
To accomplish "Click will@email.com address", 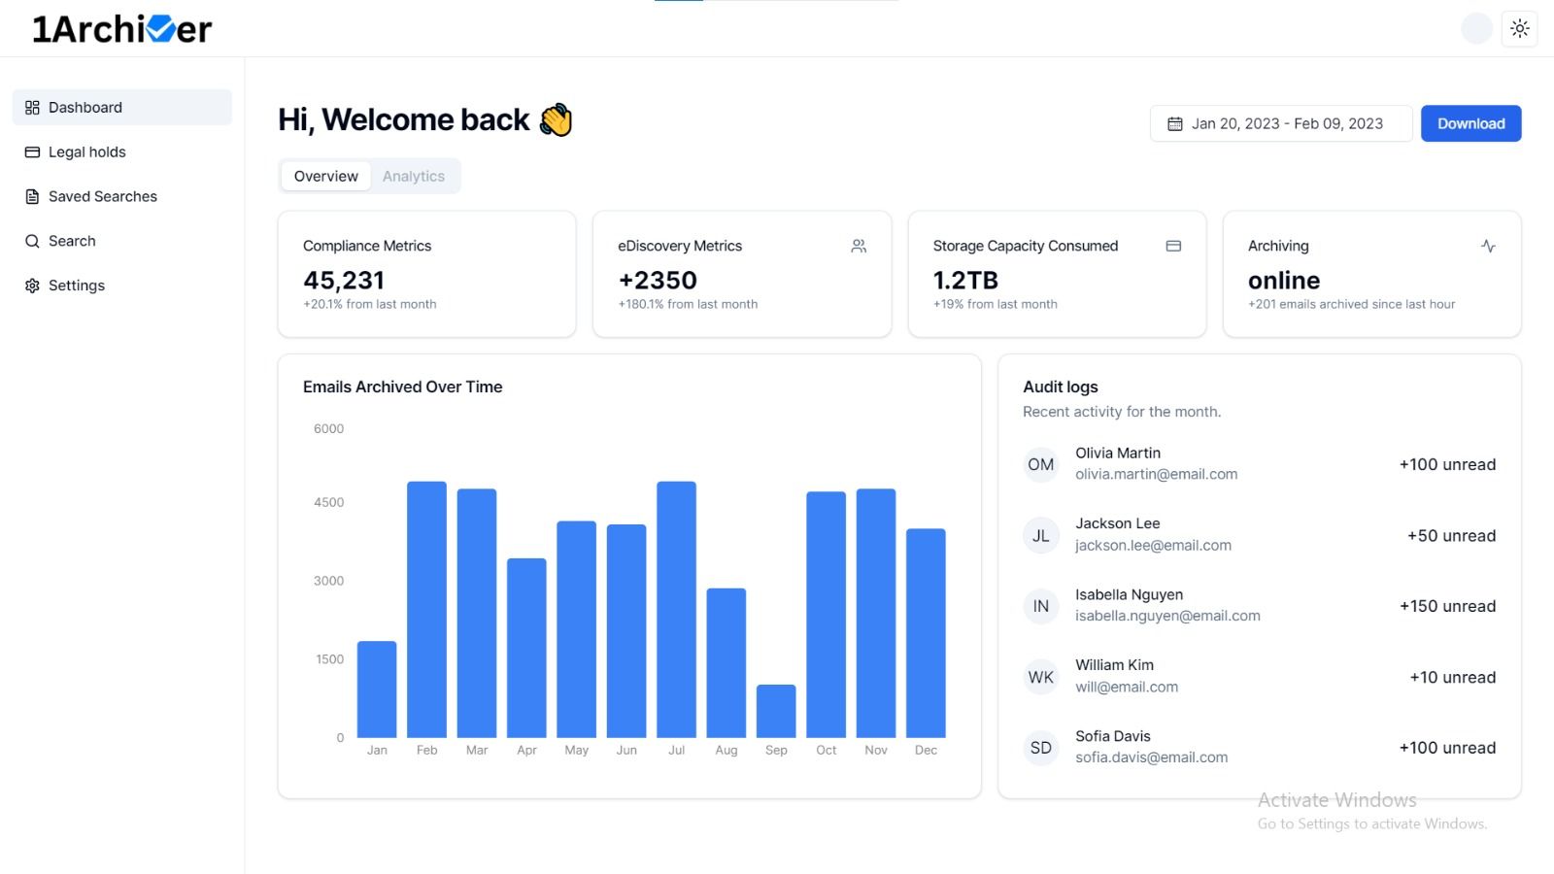I will coord(1127,687).
